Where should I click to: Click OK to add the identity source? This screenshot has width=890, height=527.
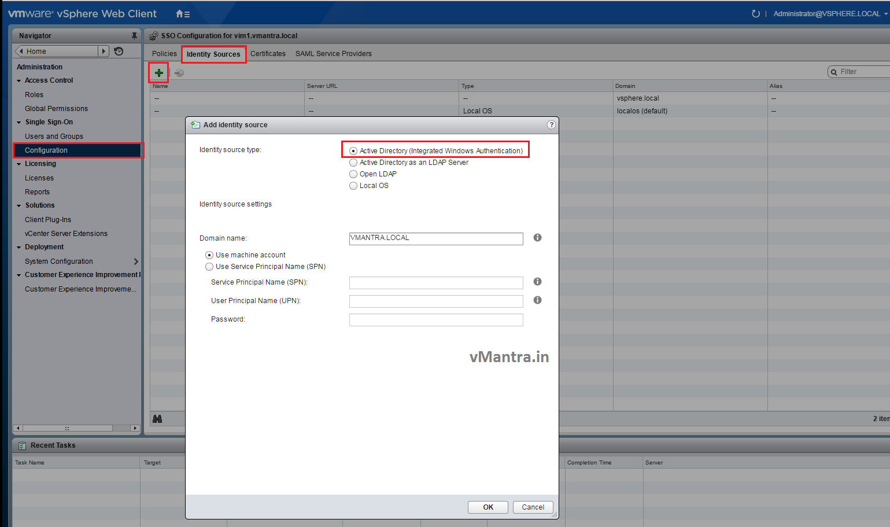click(x=488, y=507)
